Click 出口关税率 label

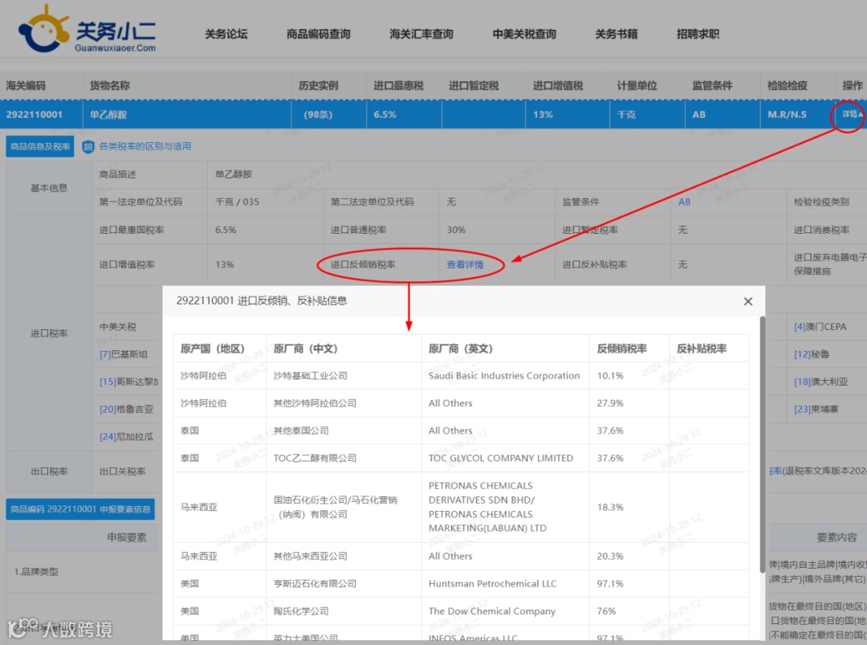coord(122,472)
